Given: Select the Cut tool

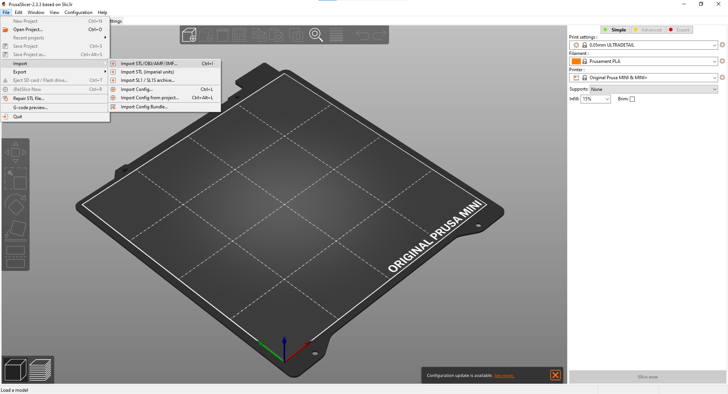Looking at the screenshot, I should coord(16,256).
